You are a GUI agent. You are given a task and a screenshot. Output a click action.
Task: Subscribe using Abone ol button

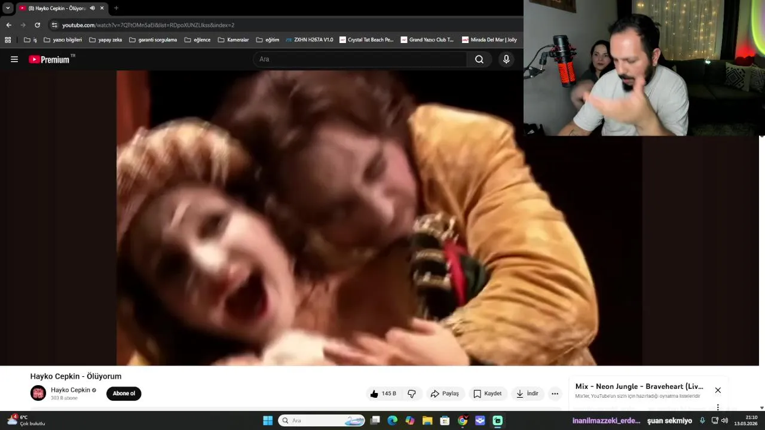point(124,394)
